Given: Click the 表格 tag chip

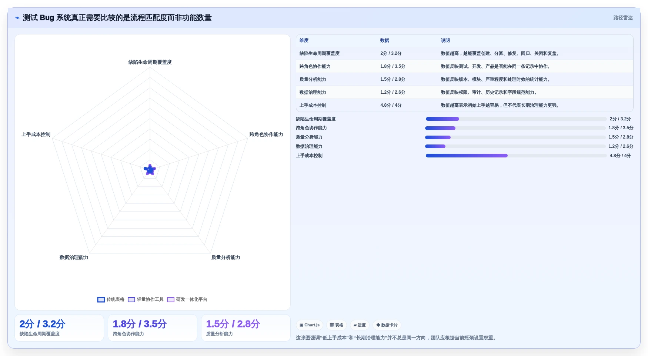Looking at the screenshot, I should (x=337, y=325).
